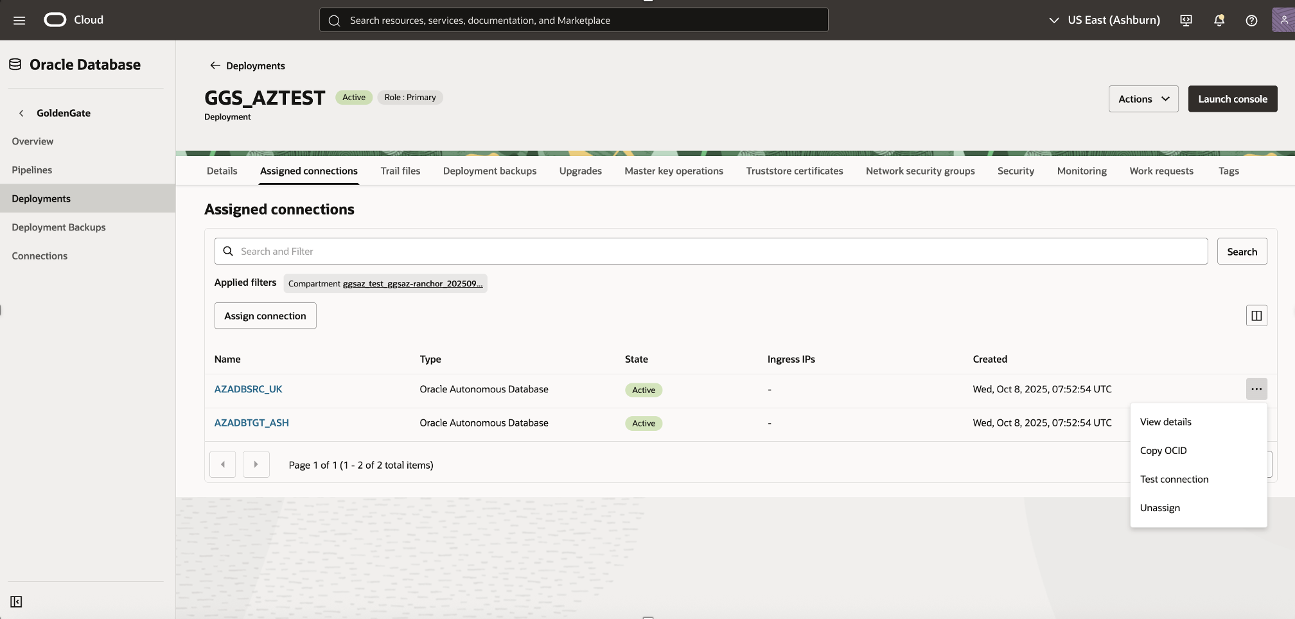Screen dimensions: 1295x619
Task: Switch to the Trail files tab
Action: [x=400, y=171]
